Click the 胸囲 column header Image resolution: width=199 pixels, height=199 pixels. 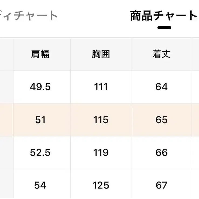coord(101,54)
